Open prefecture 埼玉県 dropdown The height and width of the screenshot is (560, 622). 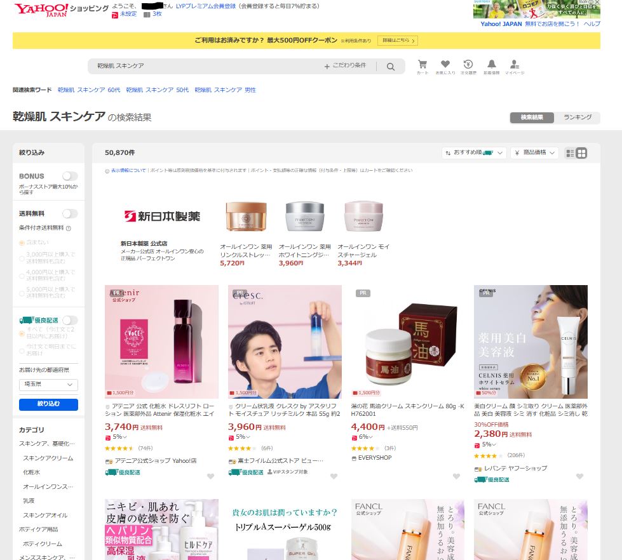tap(48, 385)
